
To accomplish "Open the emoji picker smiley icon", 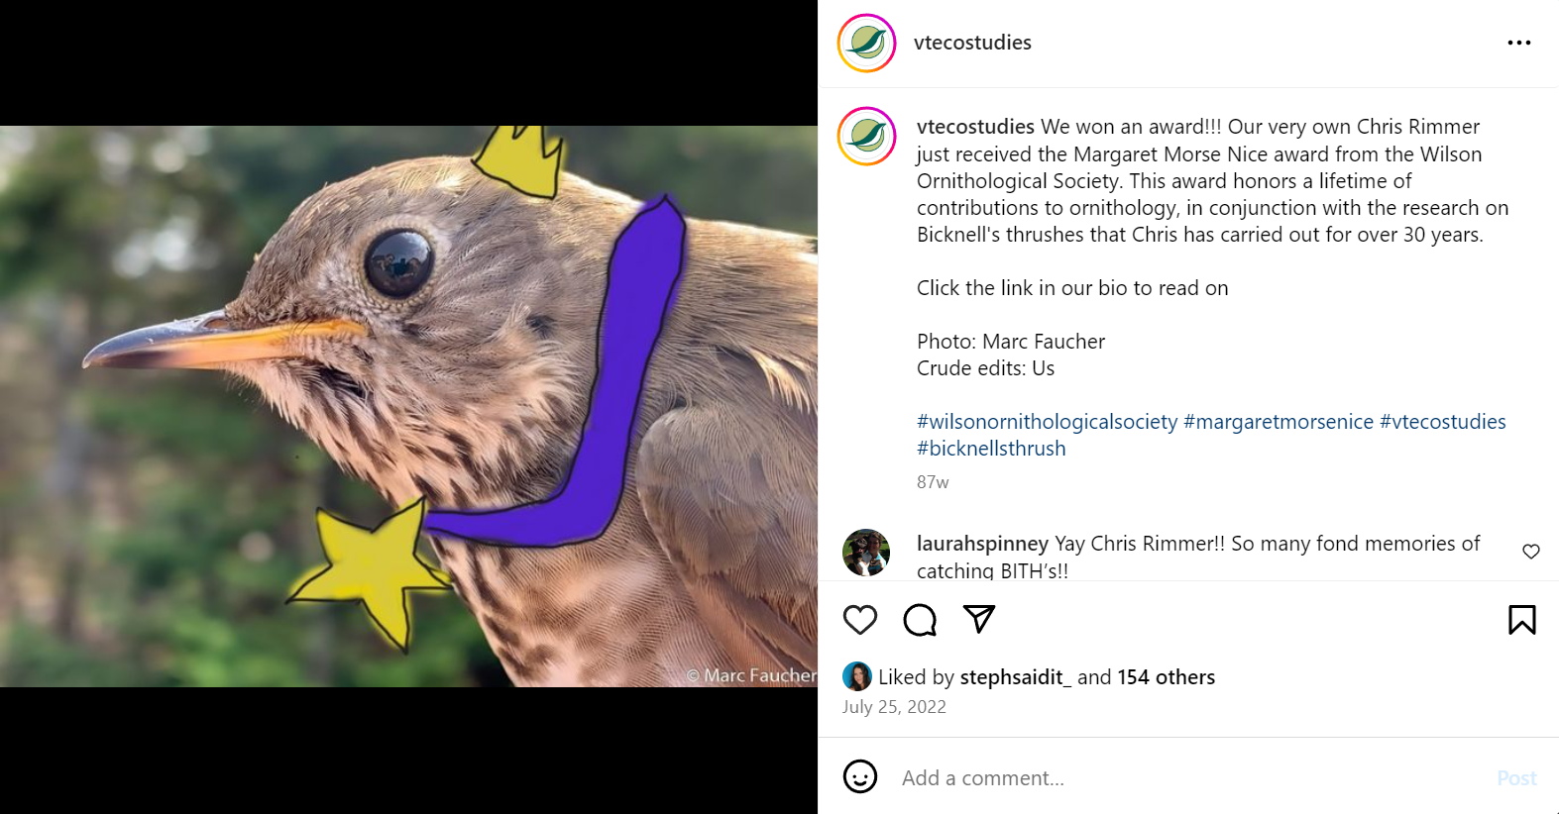I will point(860,777).
